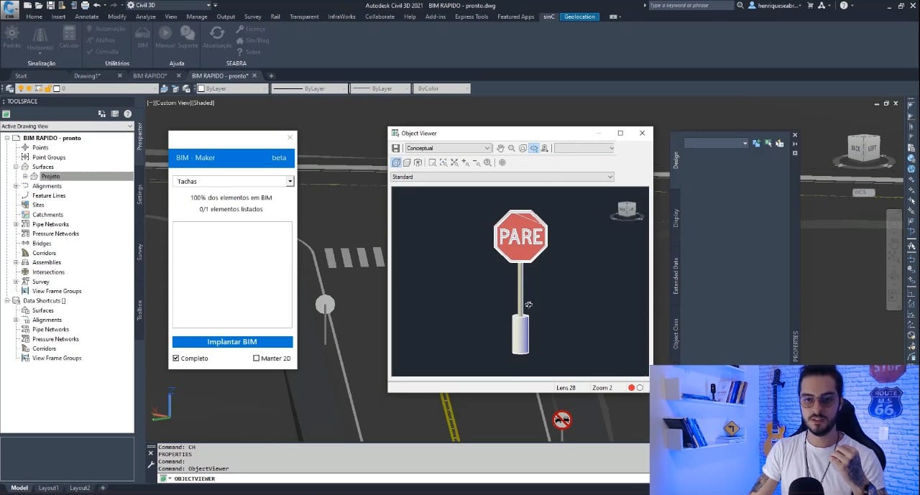Click Zoom Window icon in Object Viewer
Viewport: 920px width, 495px height.
coord(433,163)
